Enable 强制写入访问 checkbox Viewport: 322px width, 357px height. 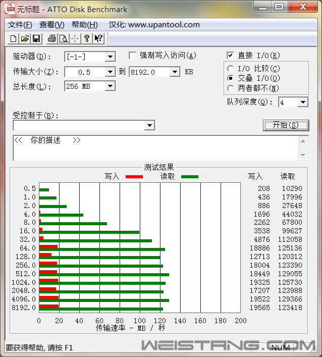(x=132, y=56)
